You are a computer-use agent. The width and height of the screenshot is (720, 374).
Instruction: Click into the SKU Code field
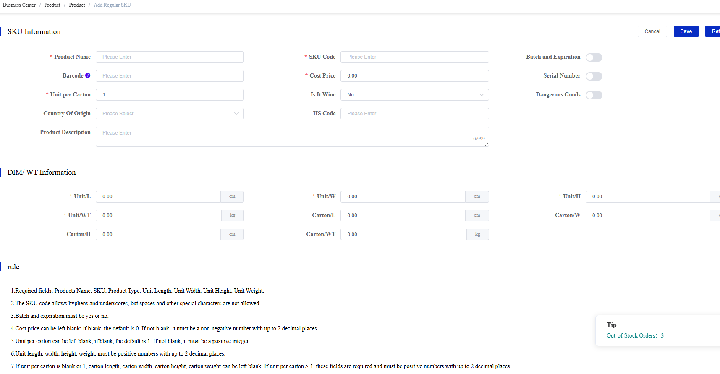click(x=414, y=57)
